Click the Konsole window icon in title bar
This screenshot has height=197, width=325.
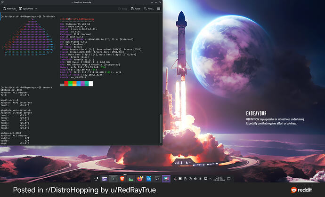[x=2, y=2]
